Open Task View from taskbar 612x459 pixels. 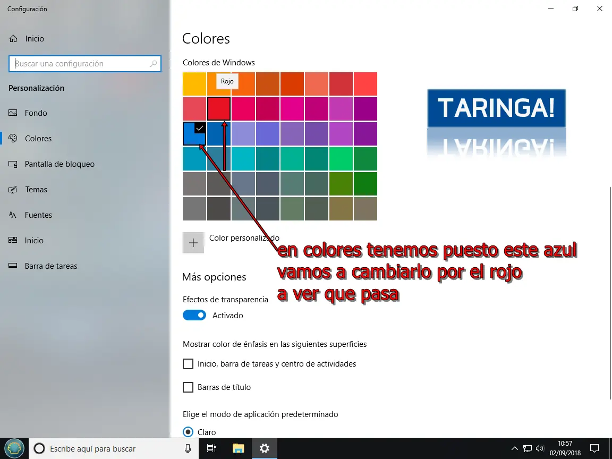click(x=211, y=448)
